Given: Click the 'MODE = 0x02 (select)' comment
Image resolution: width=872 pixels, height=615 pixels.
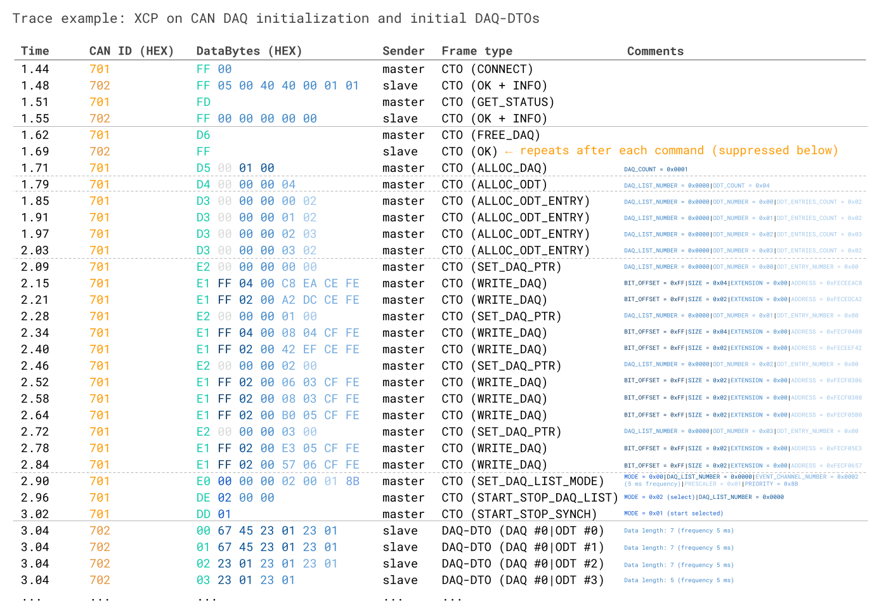Looking at the screenshot, I should tap(704, 497).
